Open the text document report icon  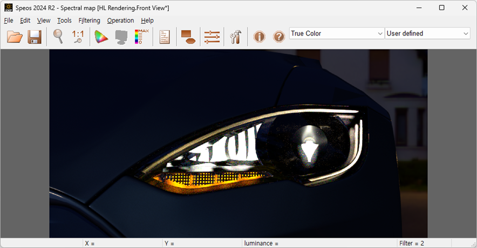point(165,37)
